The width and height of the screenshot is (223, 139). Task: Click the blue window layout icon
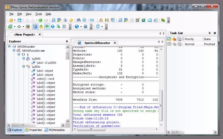[113, 20]
